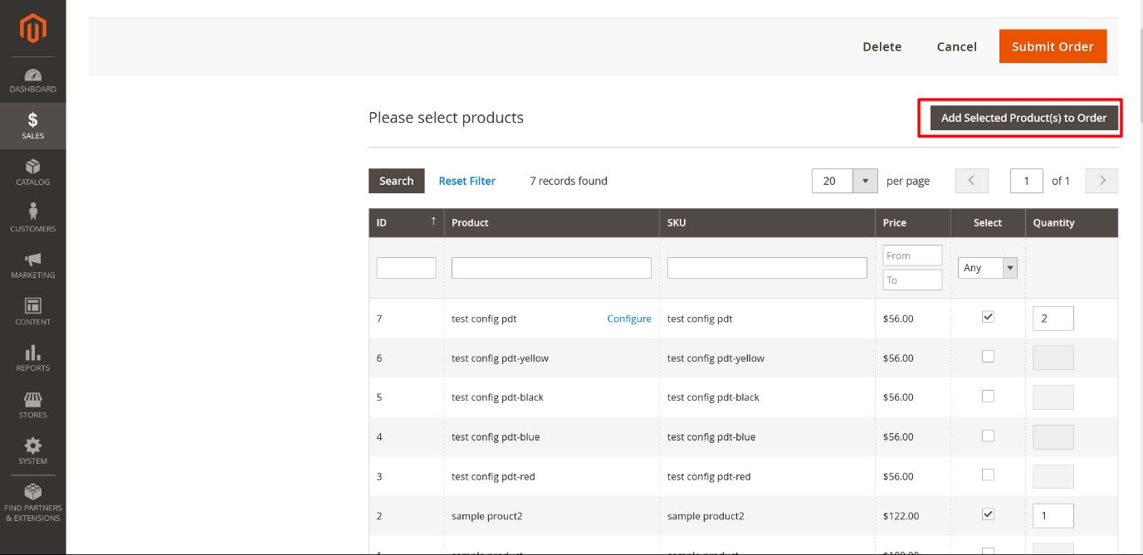
Task: Open the Magento Dashboard icon
Action: (32, 75)
